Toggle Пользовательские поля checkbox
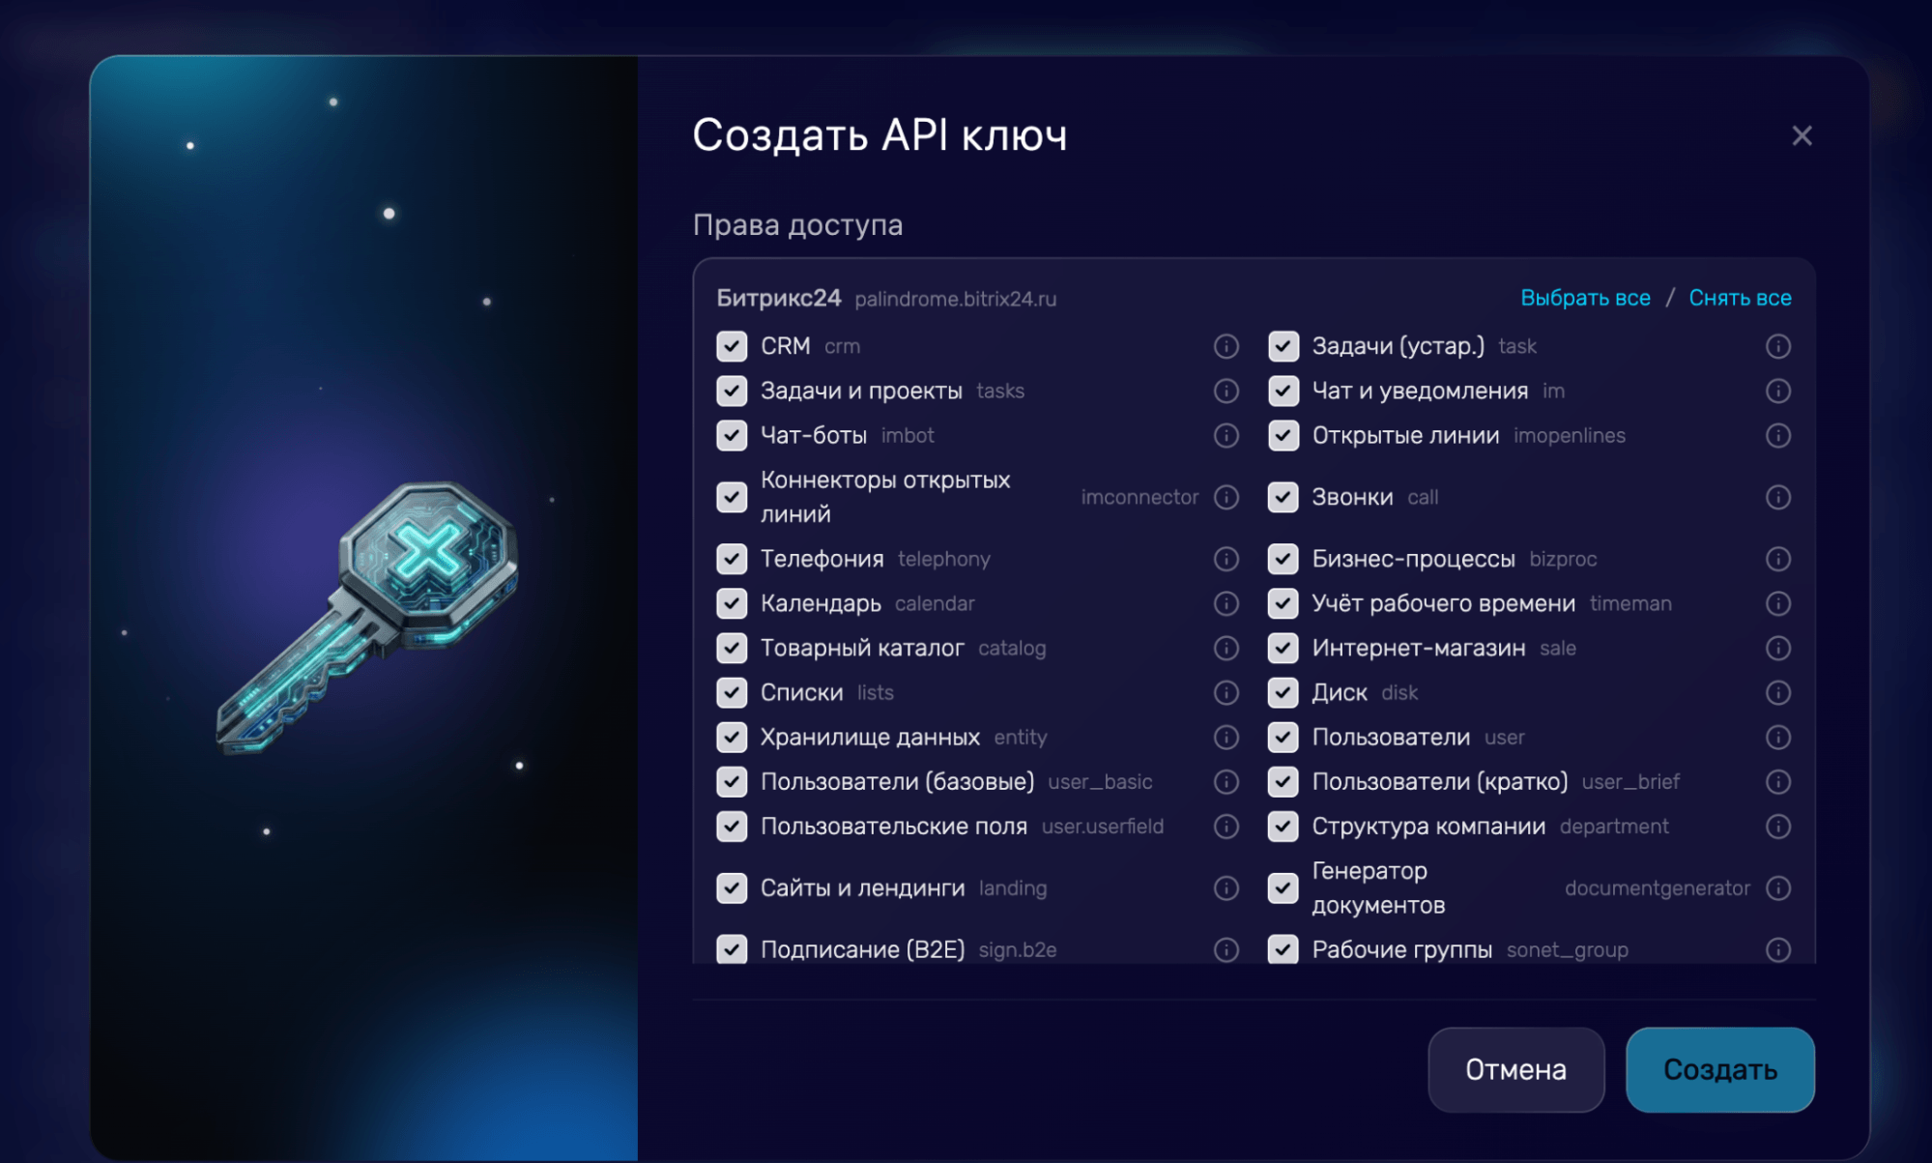1932x1163 pixels. point(732,826)
